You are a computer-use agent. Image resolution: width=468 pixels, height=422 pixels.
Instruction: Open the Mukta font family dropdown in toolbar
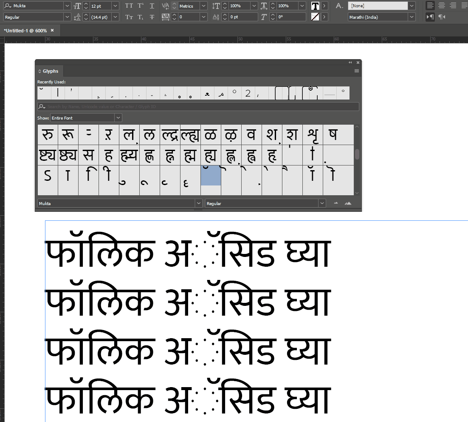[x=67, y=6]
